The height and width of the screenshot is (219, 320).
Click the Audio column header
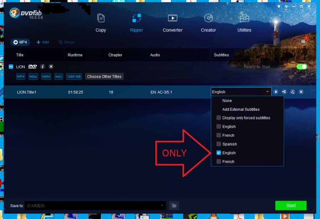pyautogui.click(x=155, y=55)
